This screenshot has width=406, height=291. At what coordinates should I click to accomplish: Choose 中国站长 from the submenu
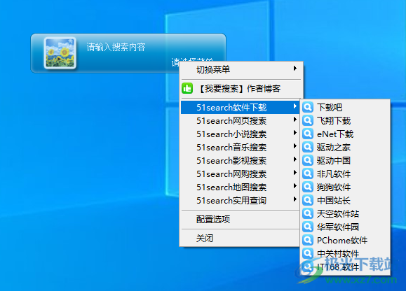(345, 200)
